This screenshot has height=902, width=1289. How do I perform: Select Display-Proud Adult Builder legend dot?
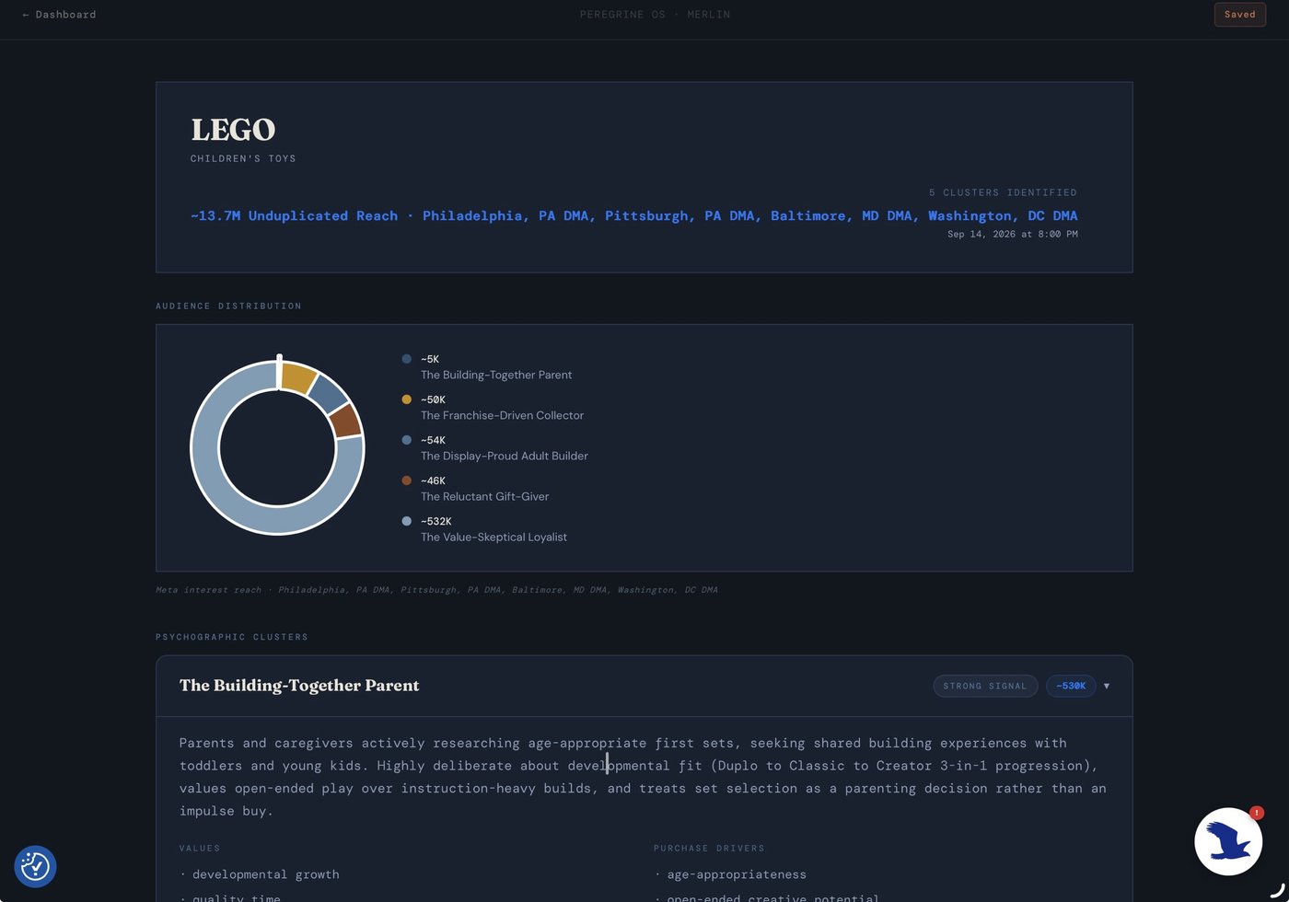407,440
